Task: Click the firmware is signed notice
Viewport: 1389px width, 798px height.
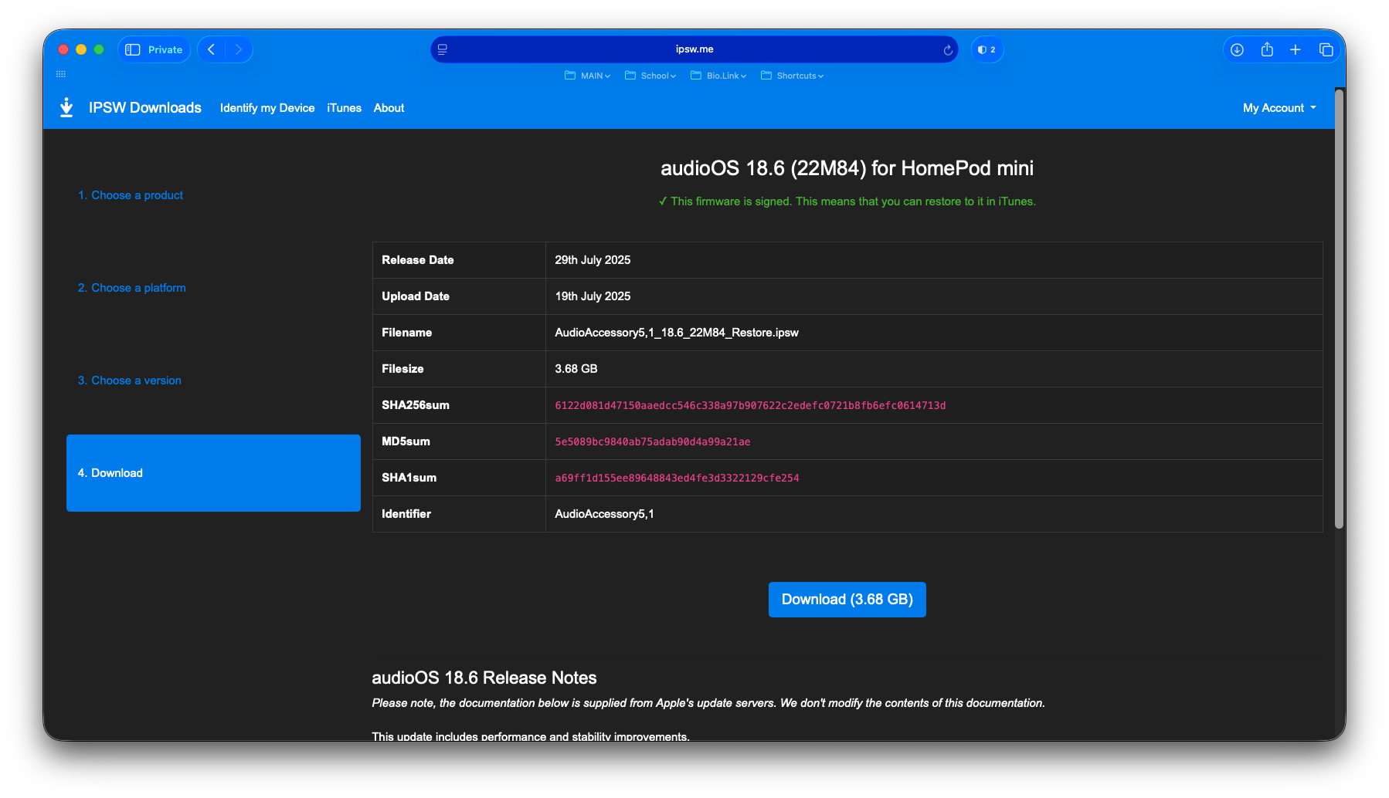Action: coord(847,201)
